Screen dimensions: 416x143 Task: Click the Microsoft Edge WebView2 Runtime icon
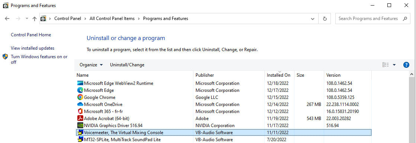(x=80, y=83)
